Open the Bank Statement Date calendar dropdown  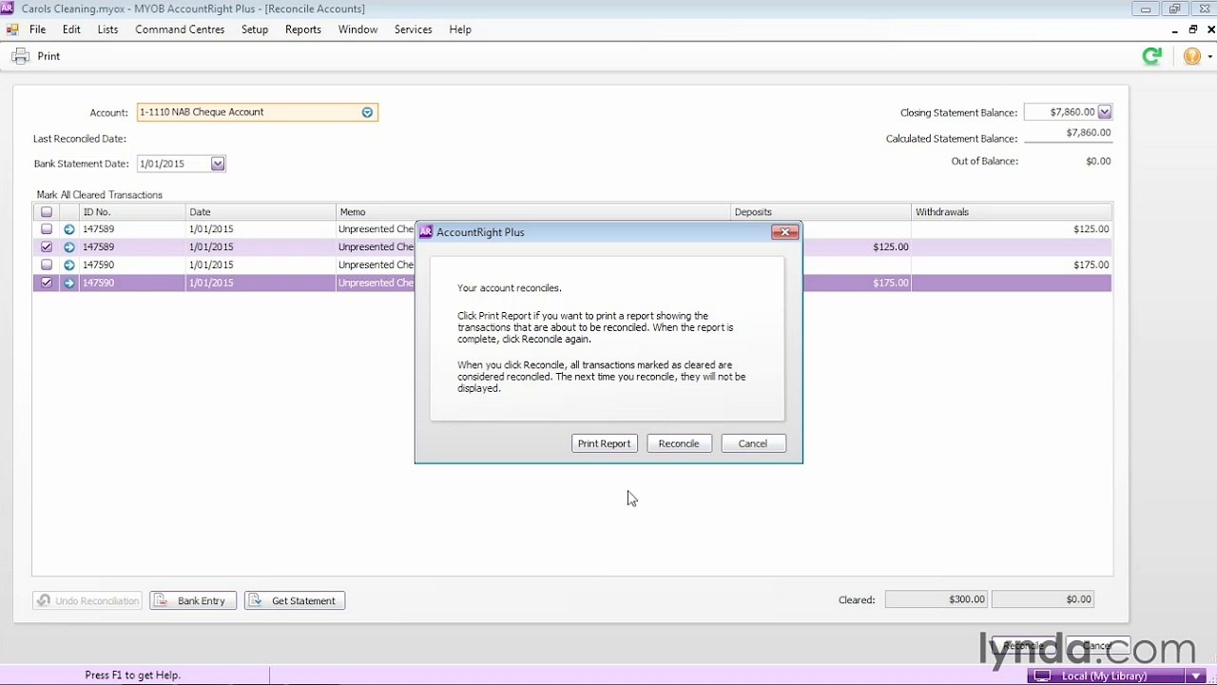[218, 164]
